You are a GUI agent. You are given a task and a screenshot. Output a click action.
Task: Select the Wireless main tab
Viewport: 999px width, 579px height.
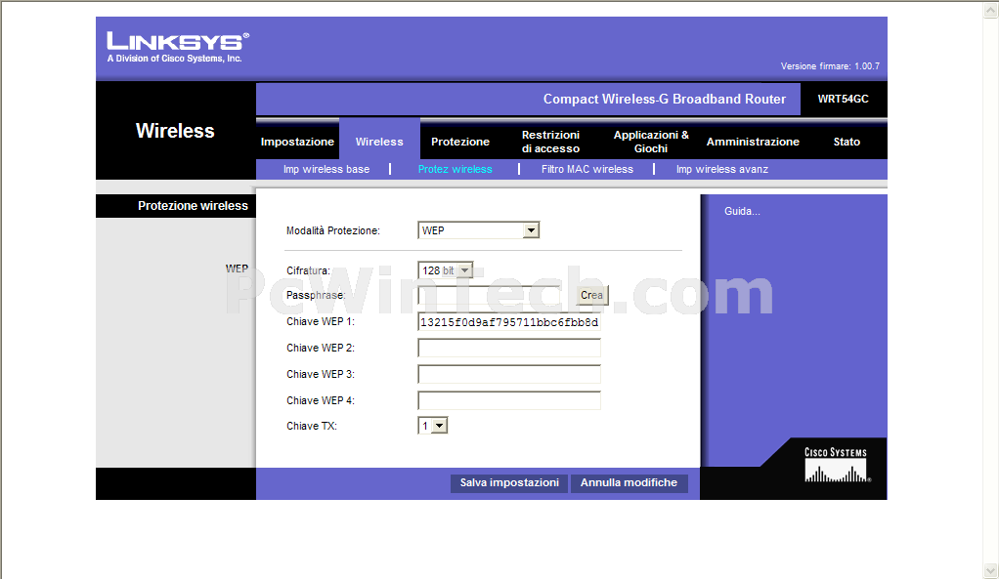379,142
